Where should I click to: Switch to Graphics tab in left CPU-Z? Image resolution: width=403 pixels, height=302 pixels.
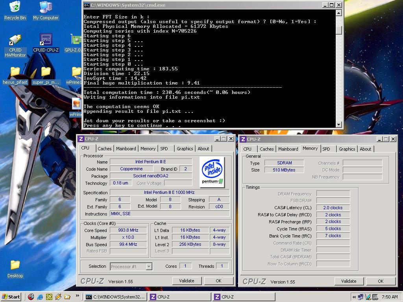(185, 149)
